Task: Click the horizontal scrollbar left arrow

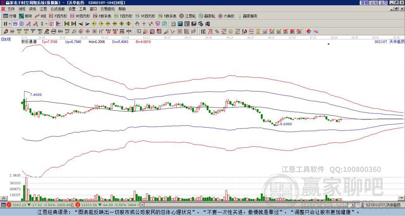Action: [x=142, y=205]
